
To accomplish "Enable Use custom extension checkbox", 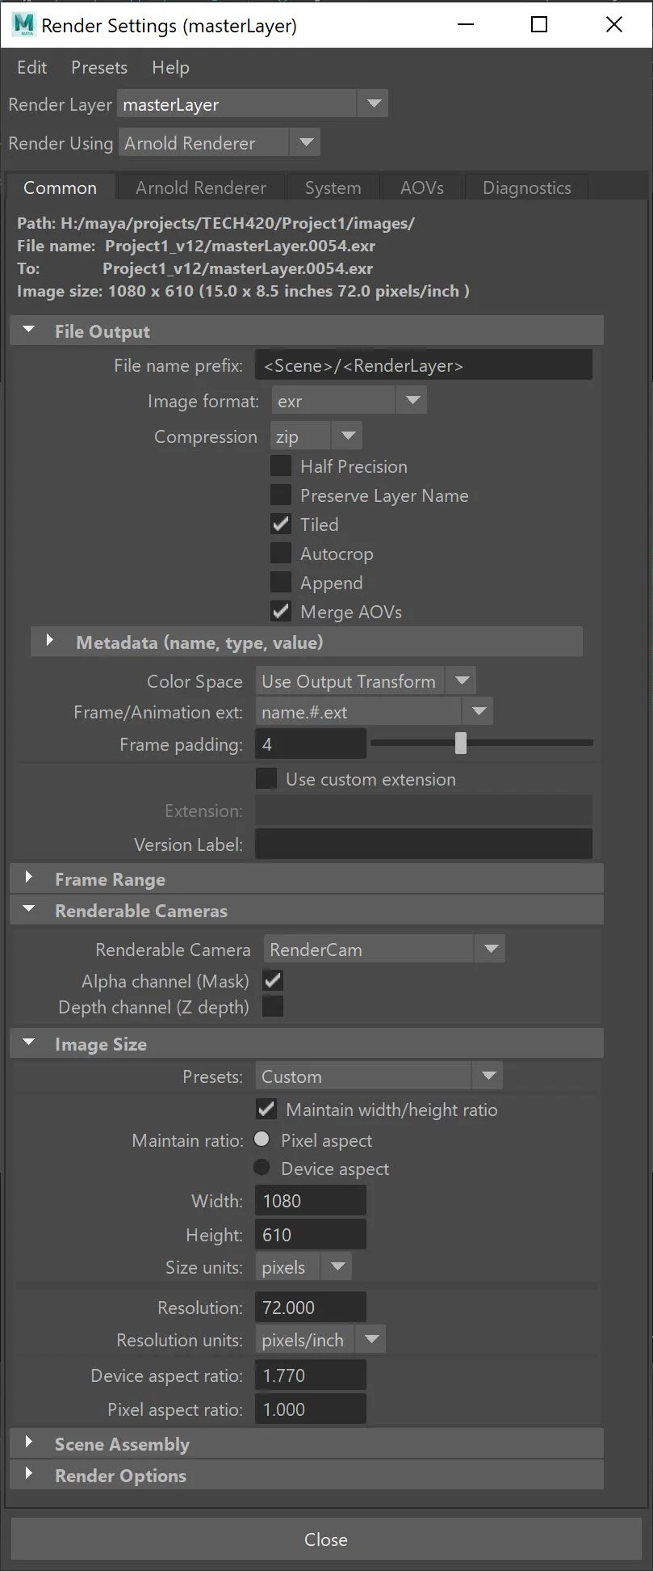I will 266,779.
